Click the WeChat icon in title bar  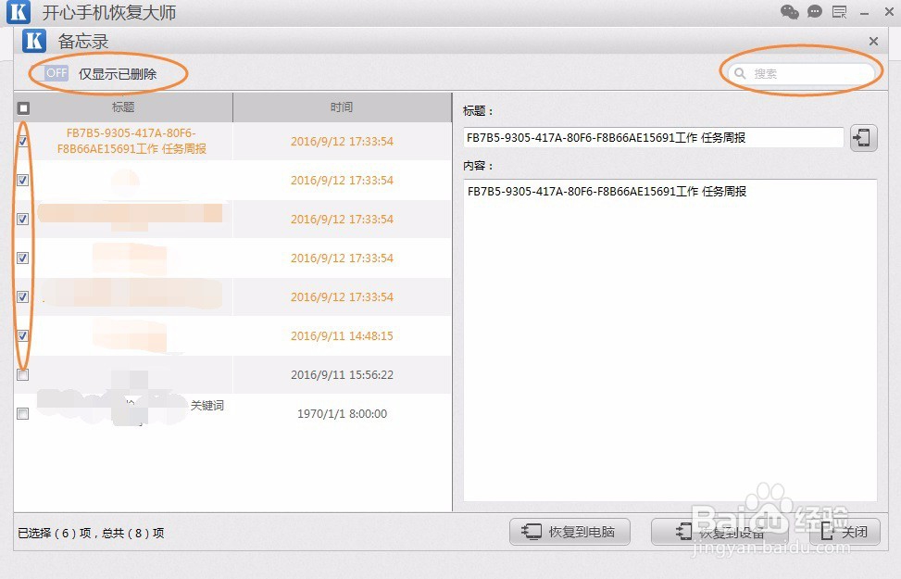click(x=790, y=11)
